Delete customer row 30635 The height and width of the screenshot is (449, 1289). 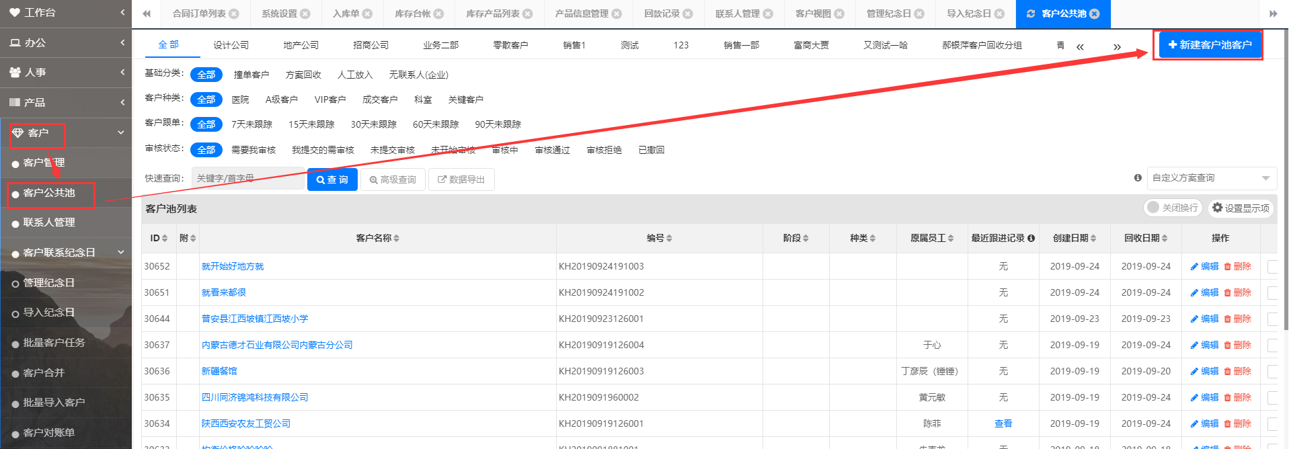pyautogui.click(x=1237, y=397)
